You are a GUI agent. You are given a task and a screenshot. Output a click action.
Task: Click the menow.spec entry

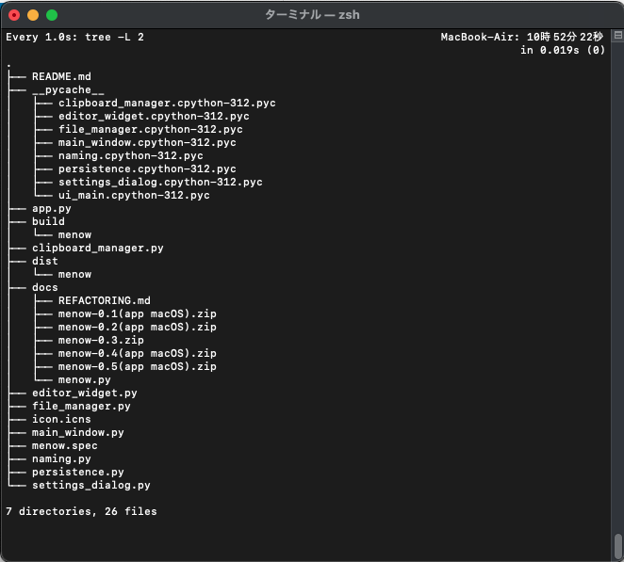coord(64,445)
